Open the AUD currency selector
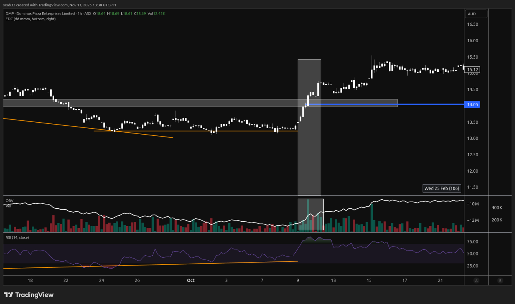 point(476,14)
